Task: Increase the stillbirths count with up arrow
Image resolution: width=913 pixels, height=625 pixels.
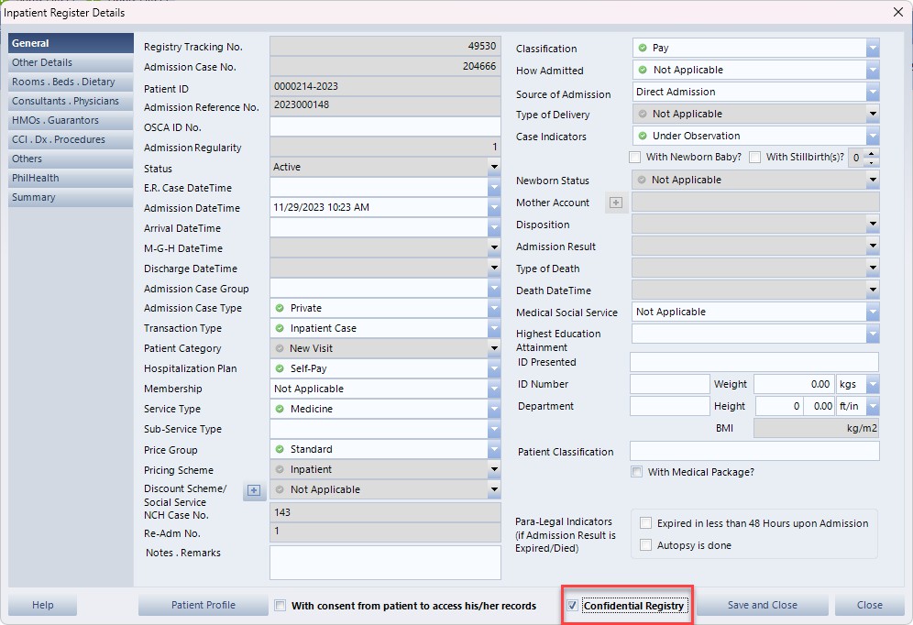Action: click(x=872, y=152)
